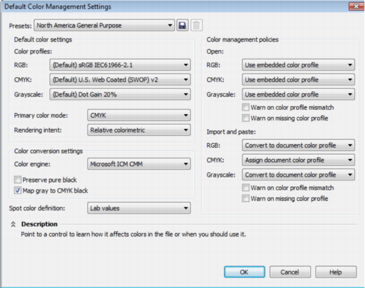
Task: Click the save preset floppy disk icon
Action: click(182, 26)
